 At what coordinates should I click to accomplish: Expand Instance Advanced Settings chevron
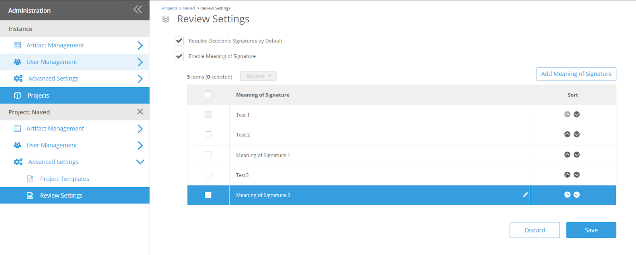pos(140,79)
